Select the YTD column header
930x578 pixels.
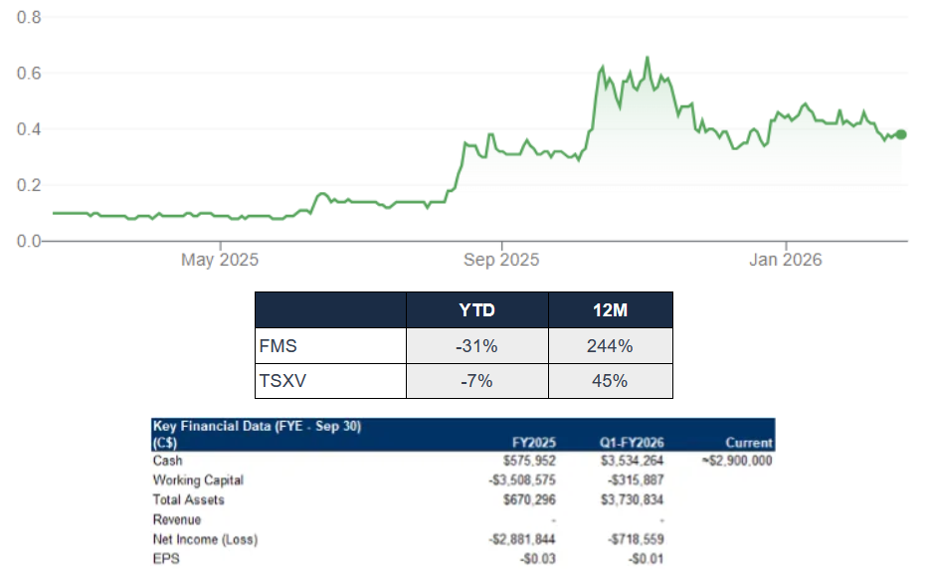tap(476, 310)
